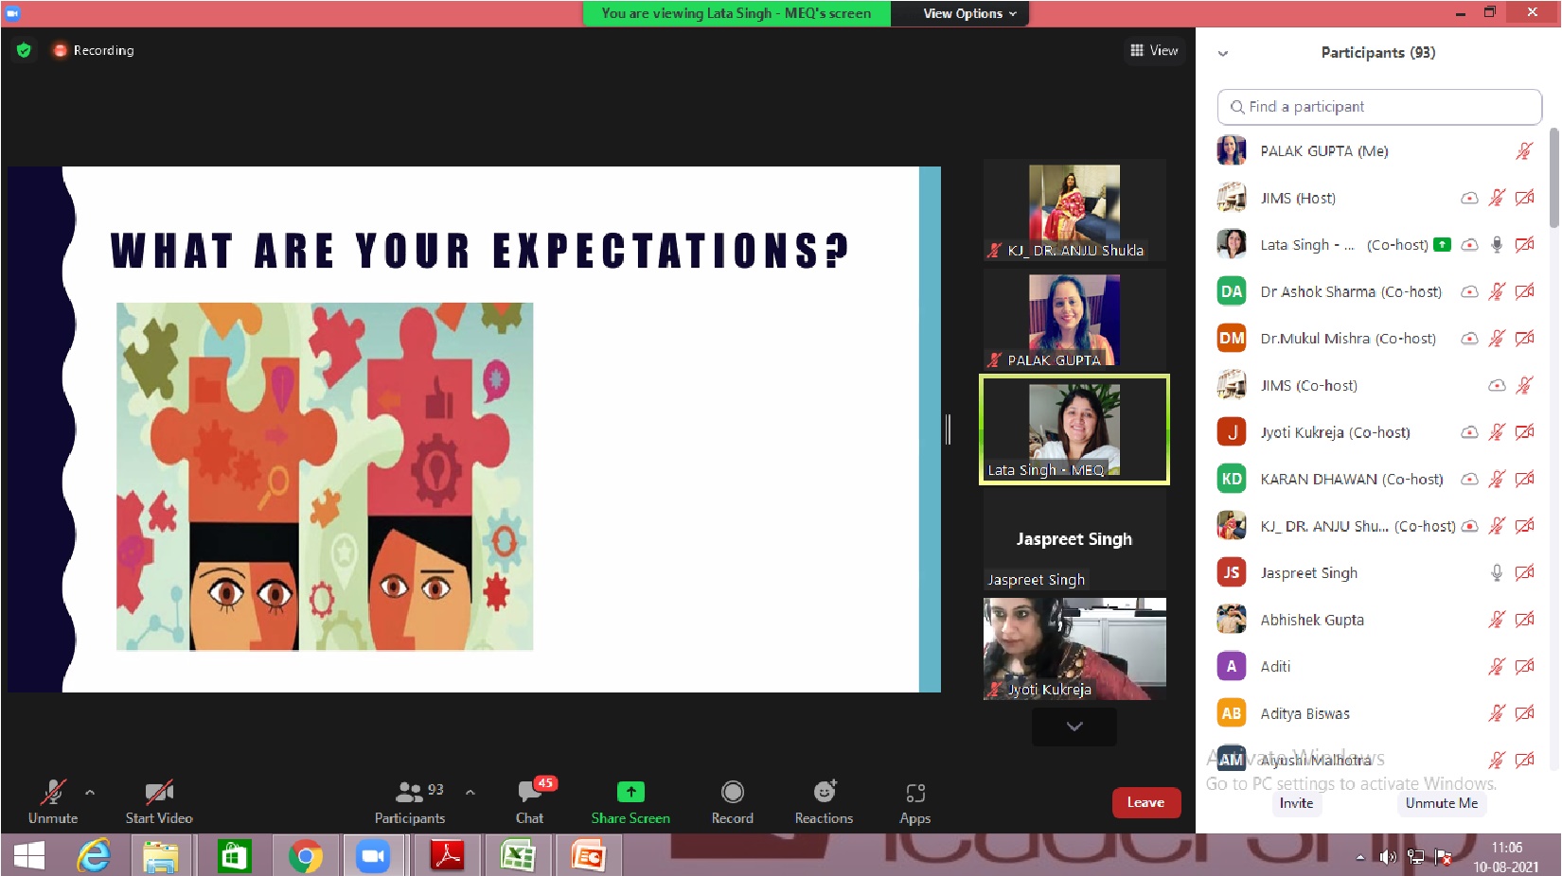1562x876 pixels.
Task: Open Reactions menu
Action: click(x=824, y=793)
